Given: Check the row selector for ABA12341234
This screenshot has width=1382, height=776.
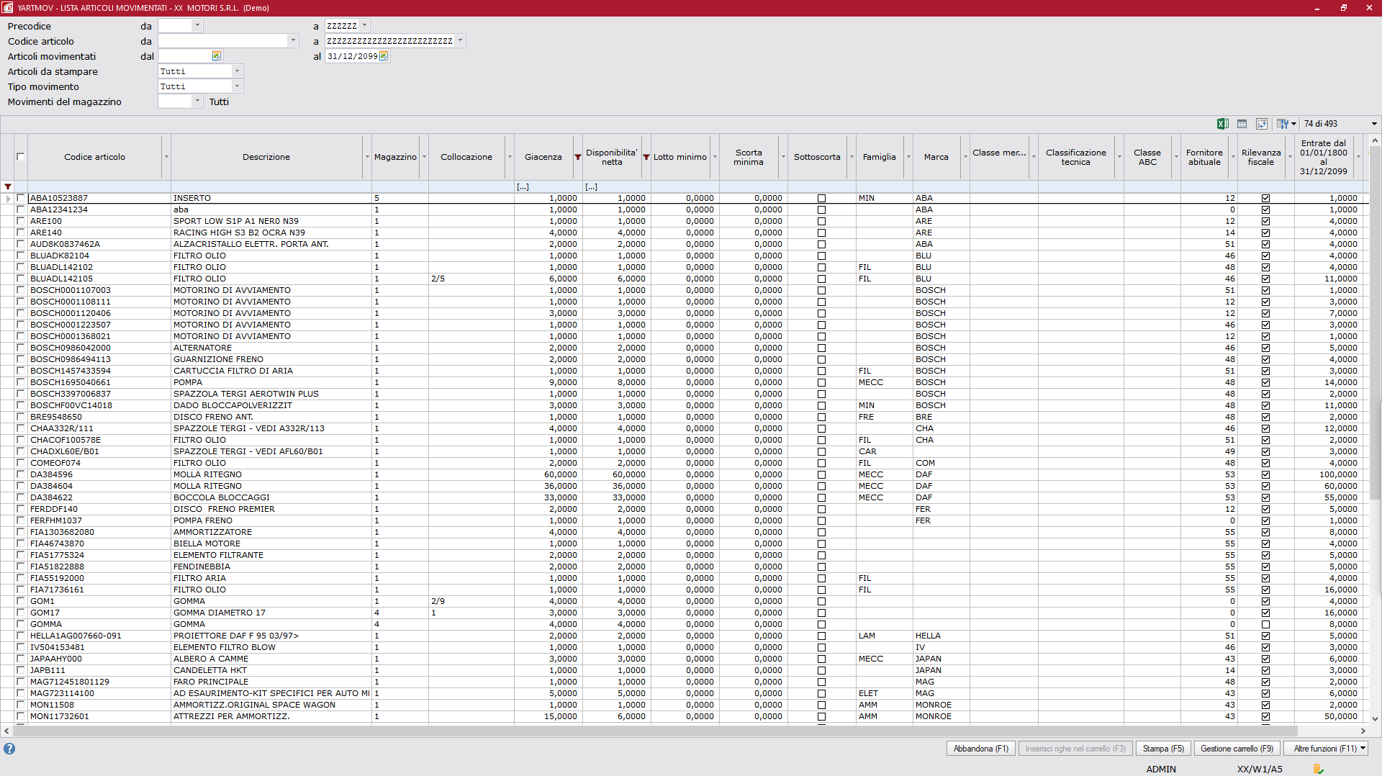Looking at the screenshot, I should point(20,209).
